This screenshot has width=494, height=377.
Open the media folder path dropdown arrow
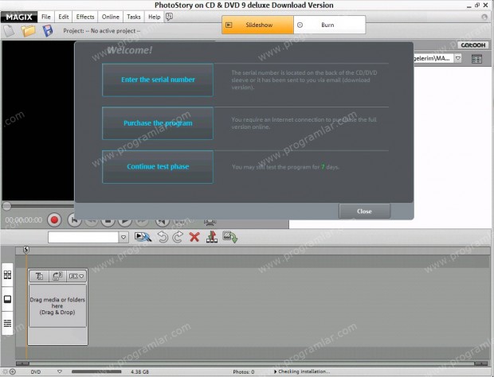(x=458, y=58)
